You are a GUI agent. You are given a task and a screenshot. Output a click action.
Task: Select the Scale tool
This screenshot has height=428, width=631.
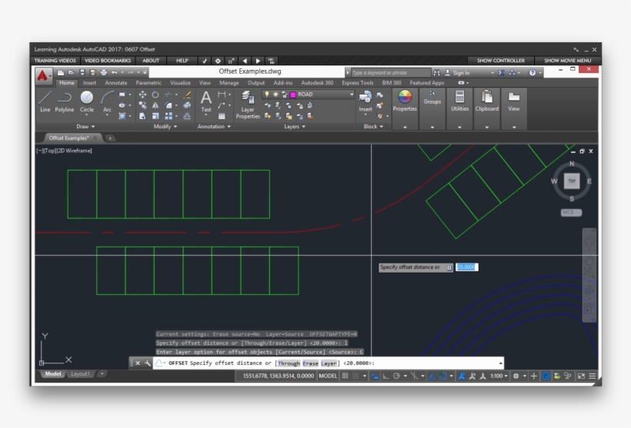click(x=155, y=116)
